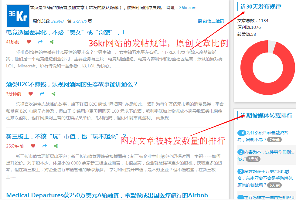
Task: Click the summary text of 酒类B2C article
Action: click(x=115, y=111)
